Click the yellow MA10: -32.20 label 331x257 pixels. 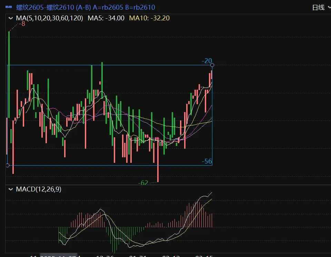pos(149,18)
